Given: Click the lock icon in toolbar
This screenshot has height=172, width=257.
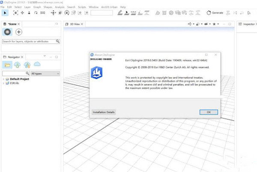Looking at the screenshot, I should [87, 13].
